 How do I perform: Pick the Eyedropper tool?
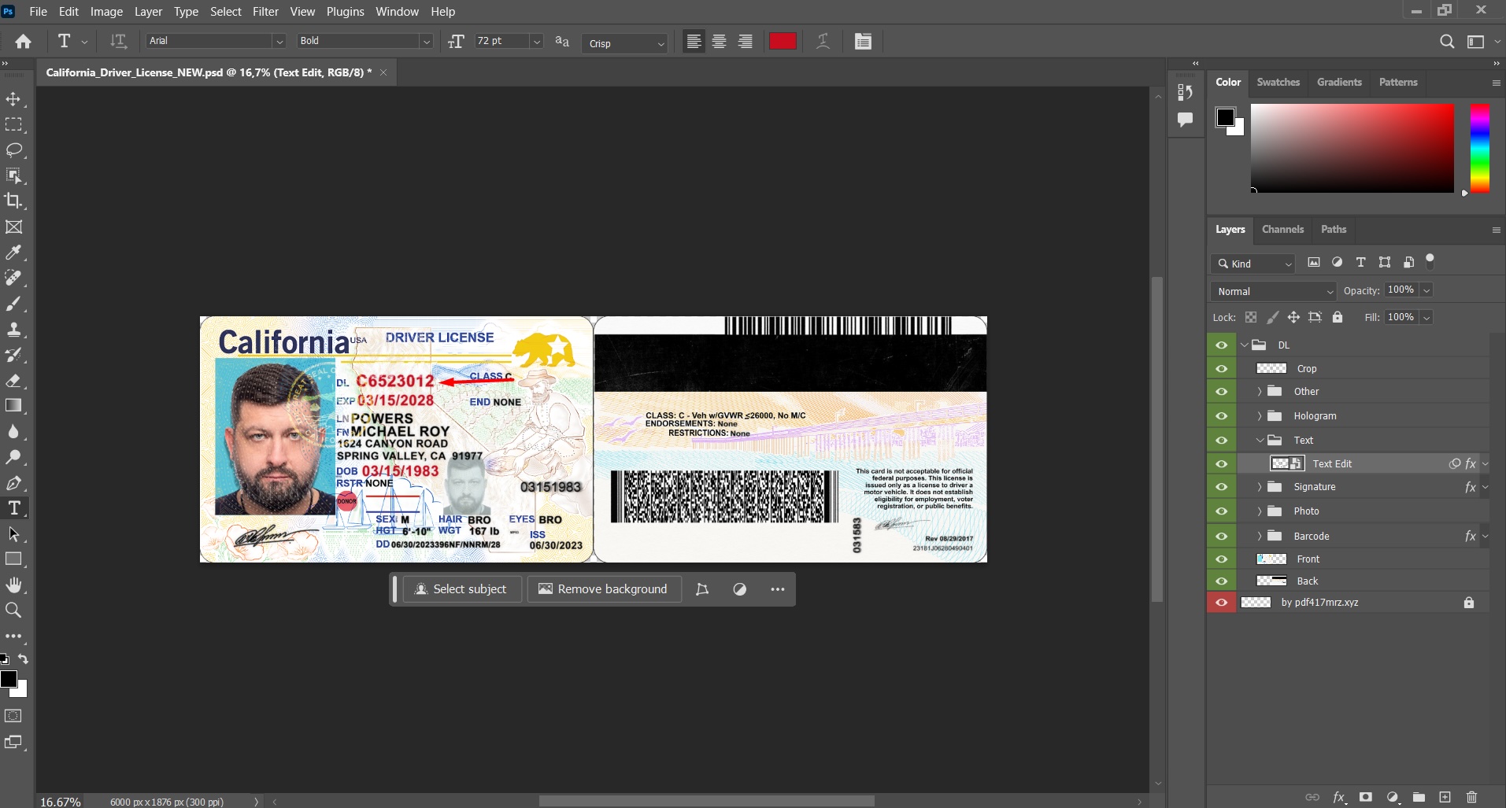click(x=13, y=253)
